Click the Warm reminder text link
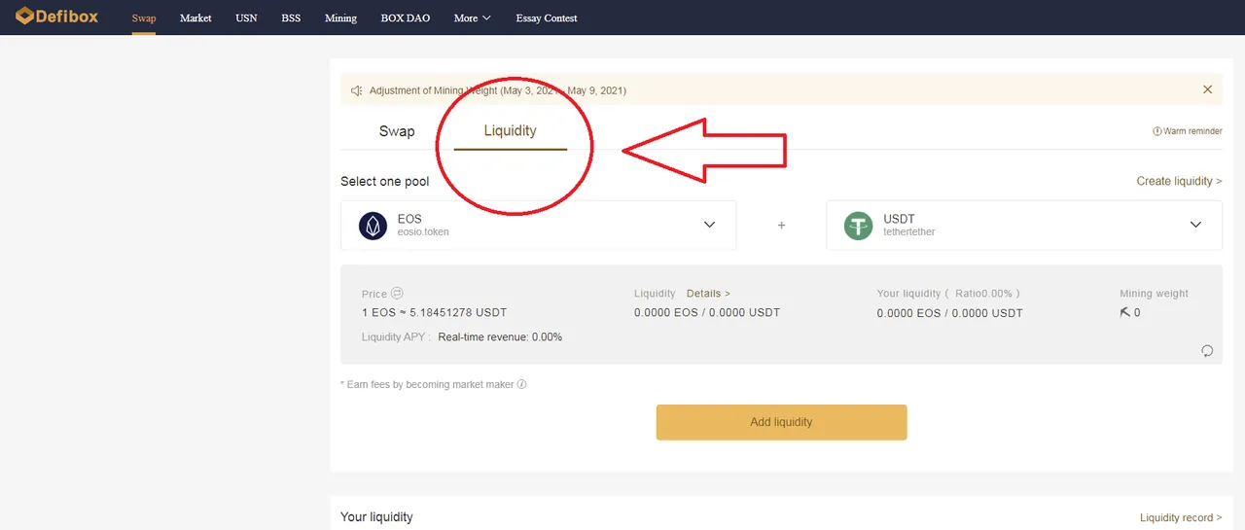Viewport: 1245px width, 530px height. (x=1192, y=131)
